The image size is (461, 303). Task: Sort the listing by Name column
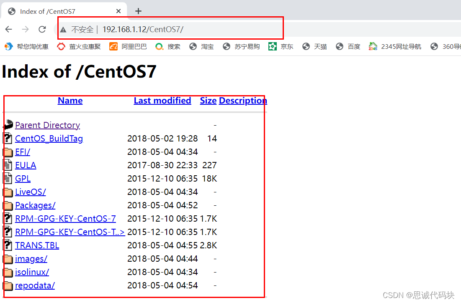[70, 101]
